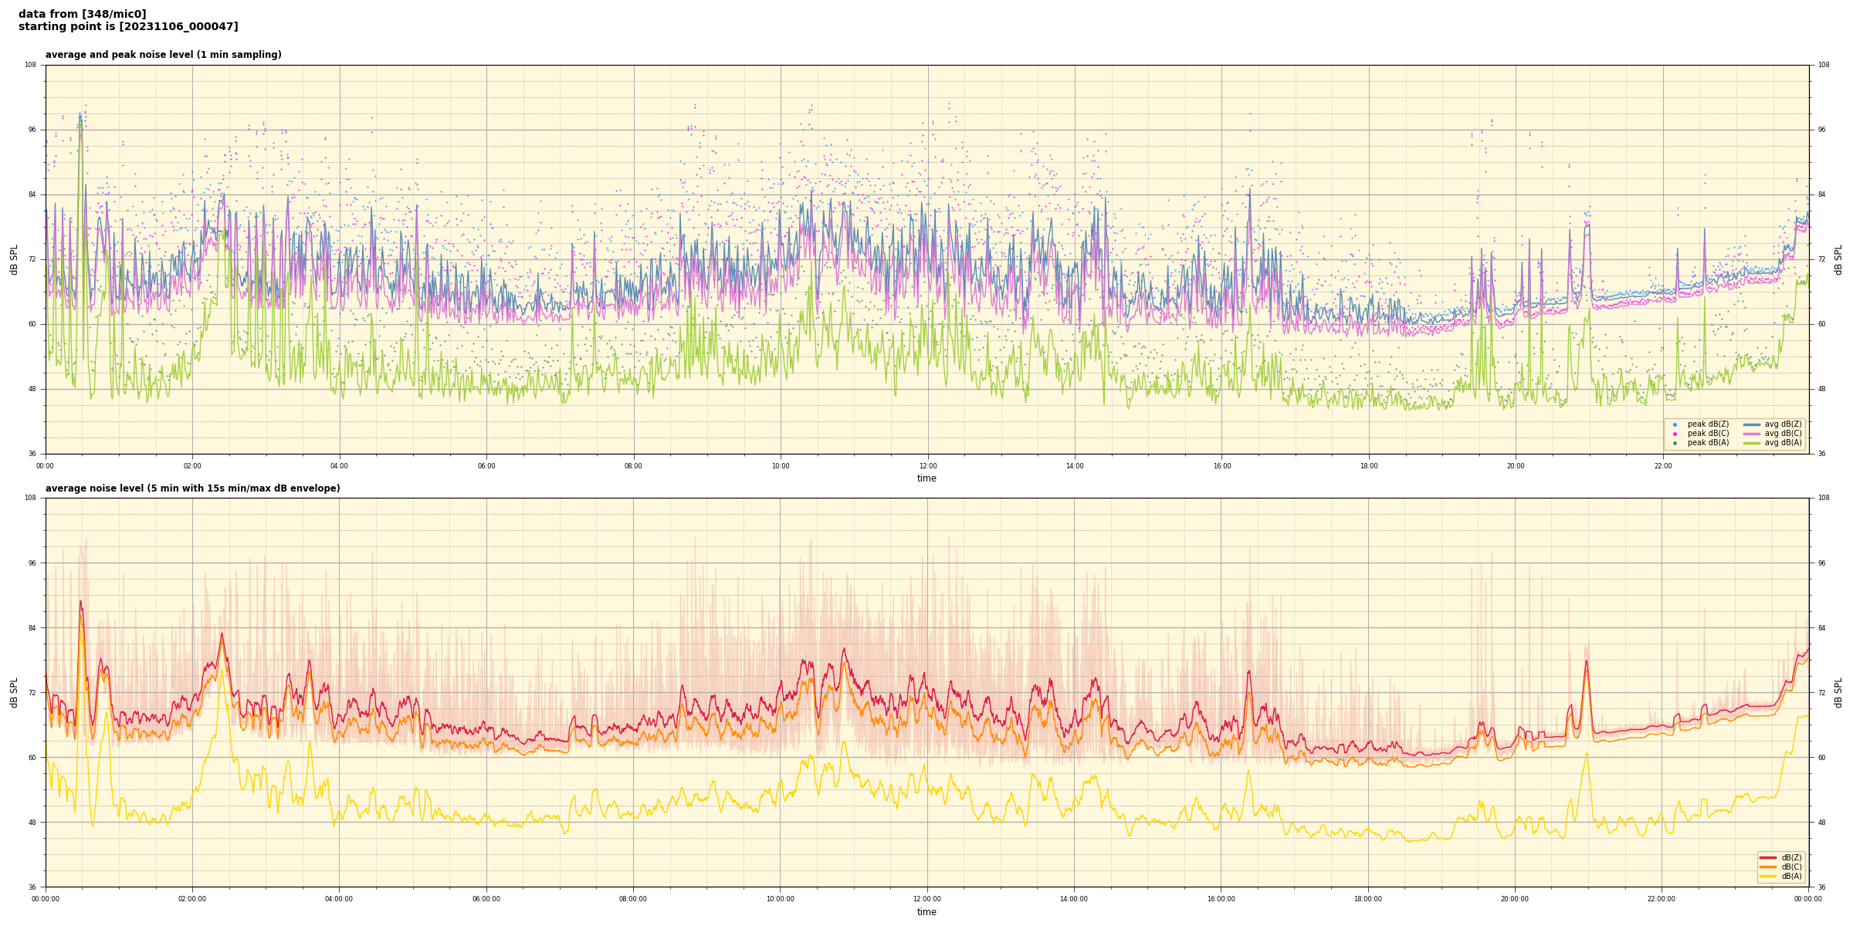
Task: Click the bottom chart title about 5 min envelope
Action: pos(192,488)
